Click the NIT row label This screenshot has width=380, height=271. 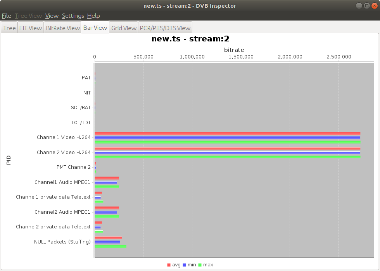pos(87,93)
